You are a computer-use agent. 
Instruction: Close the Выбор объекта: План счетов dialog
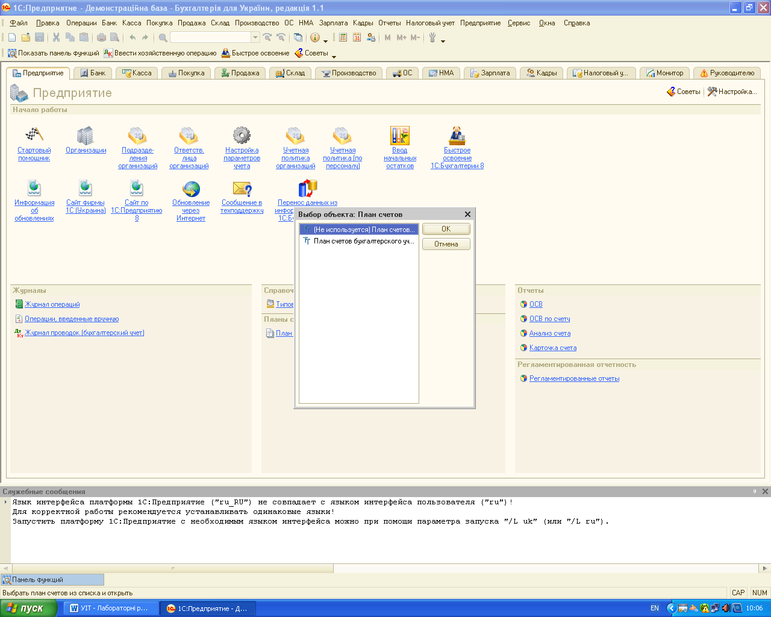(467, 215)
